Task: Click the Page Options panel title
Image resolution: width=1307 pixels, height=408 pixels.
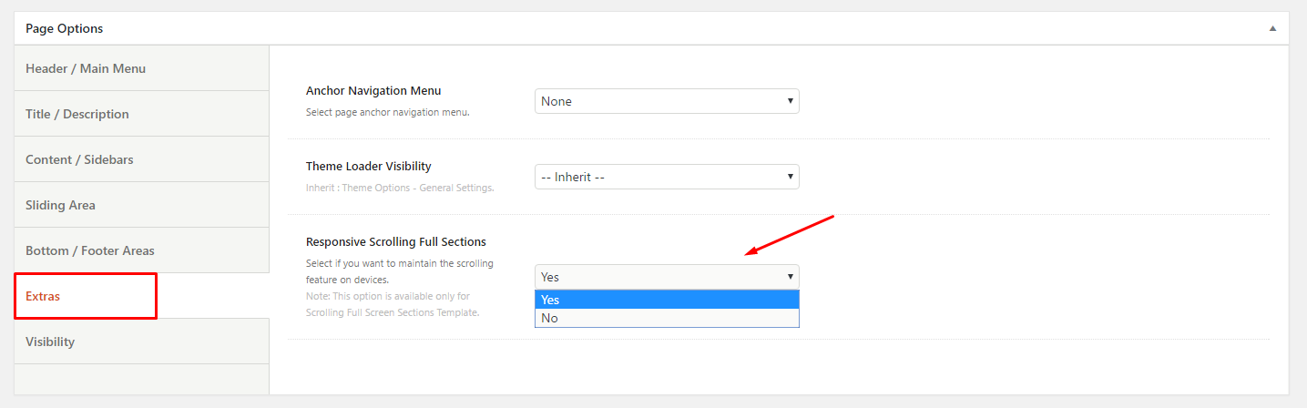Action: pos(64,28)
